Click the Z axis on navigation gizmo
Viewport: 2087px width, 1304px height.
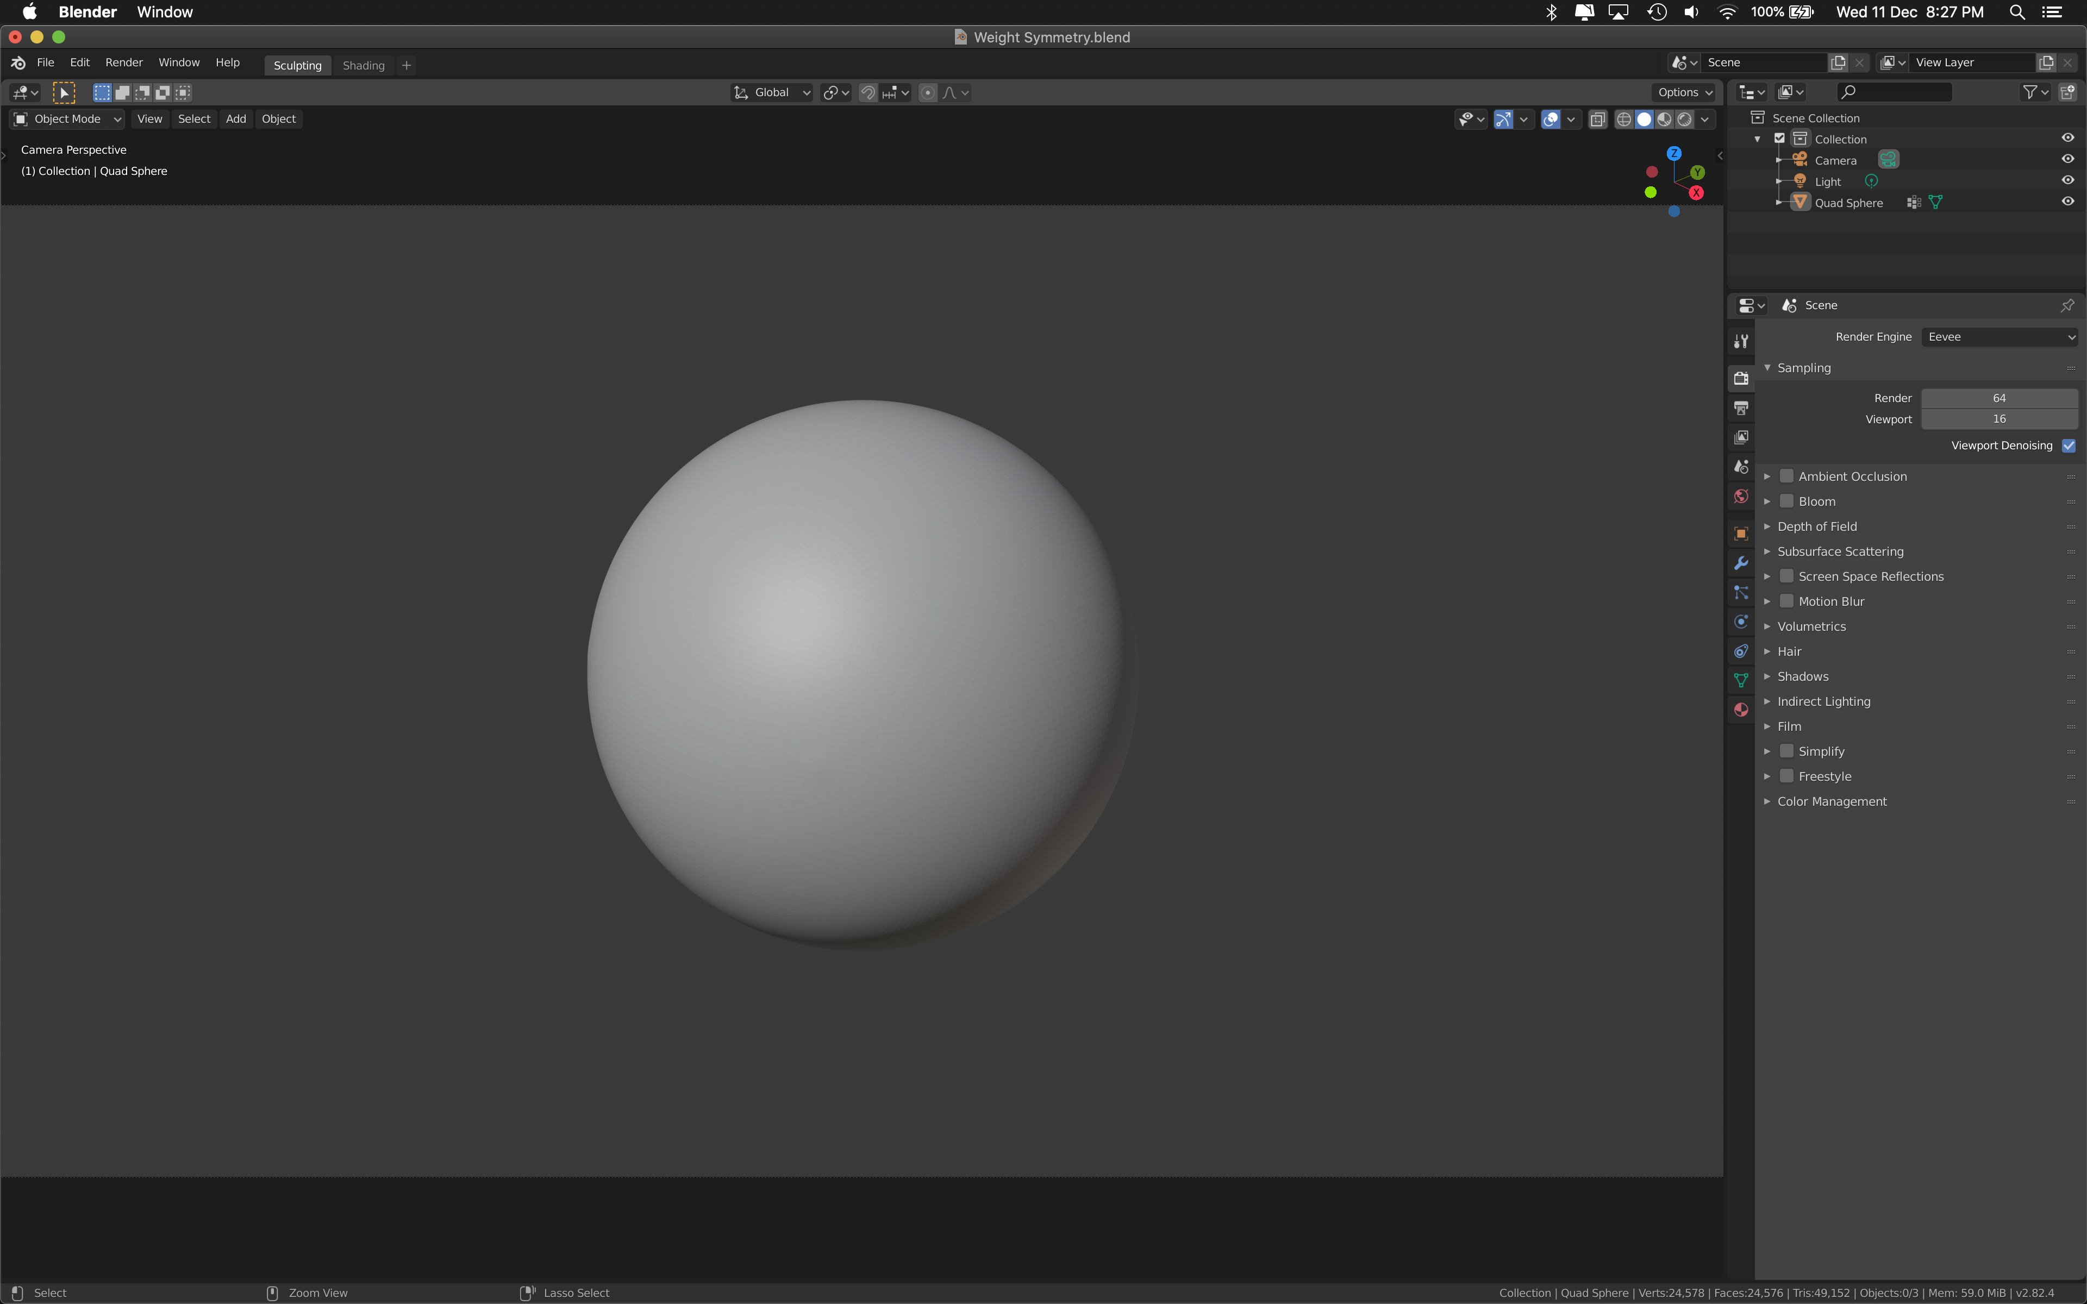pyautogui.click(x=1674, y=154)
